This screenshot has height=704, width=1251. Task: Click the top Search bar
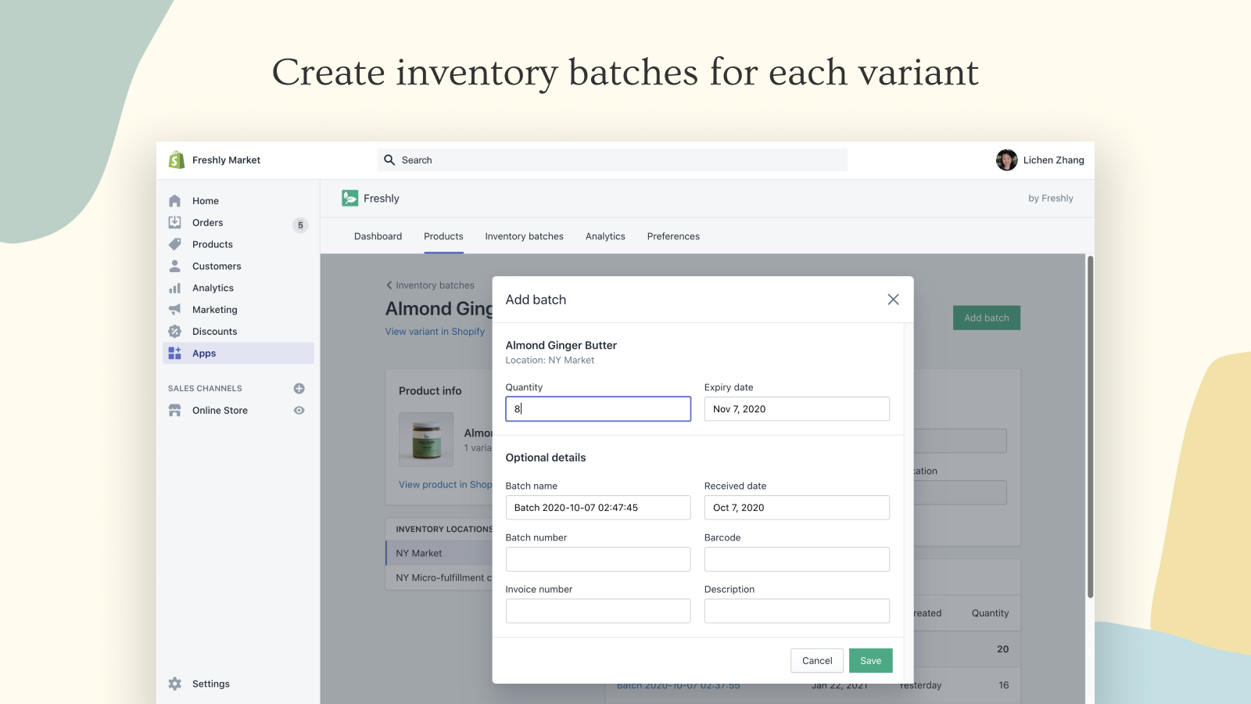click(x=612, y=160)
